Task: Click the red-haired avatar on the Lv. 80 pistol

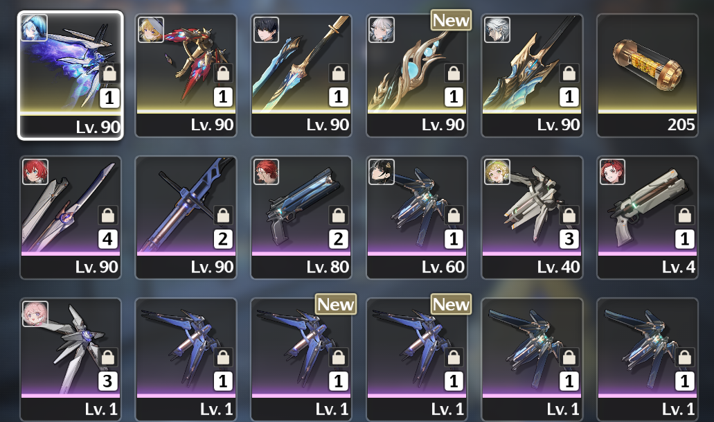Action: [266, 172]
